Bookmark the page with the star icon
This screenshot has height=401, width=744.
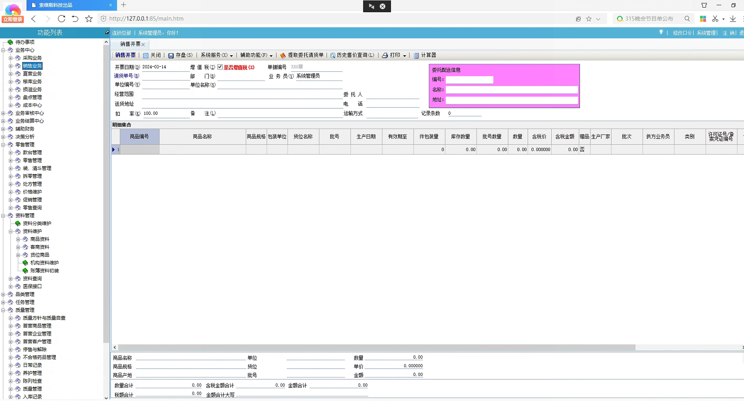coord(89,19)
